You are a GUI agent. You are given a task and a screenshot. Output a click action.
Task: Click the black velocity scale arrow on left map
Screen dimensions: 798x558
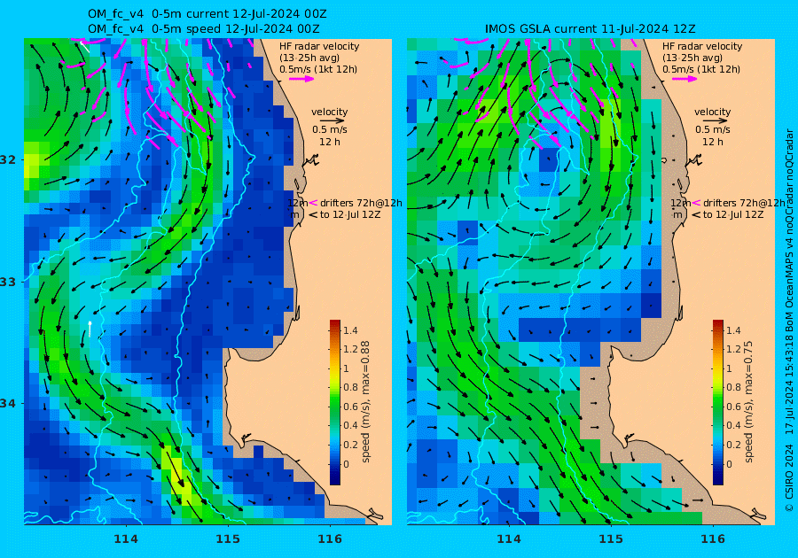coord(332,121)
